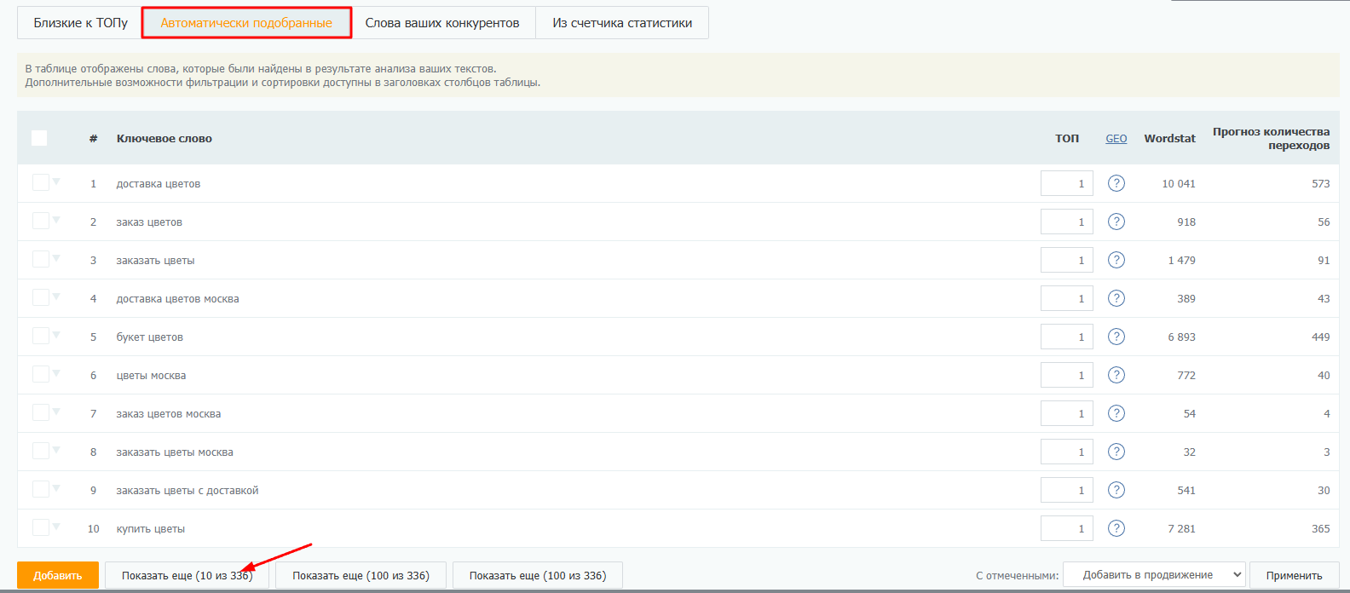Expand the arrow beside 'купить цветы' row
Screen dimensions: 1350x593
[56, 527]
